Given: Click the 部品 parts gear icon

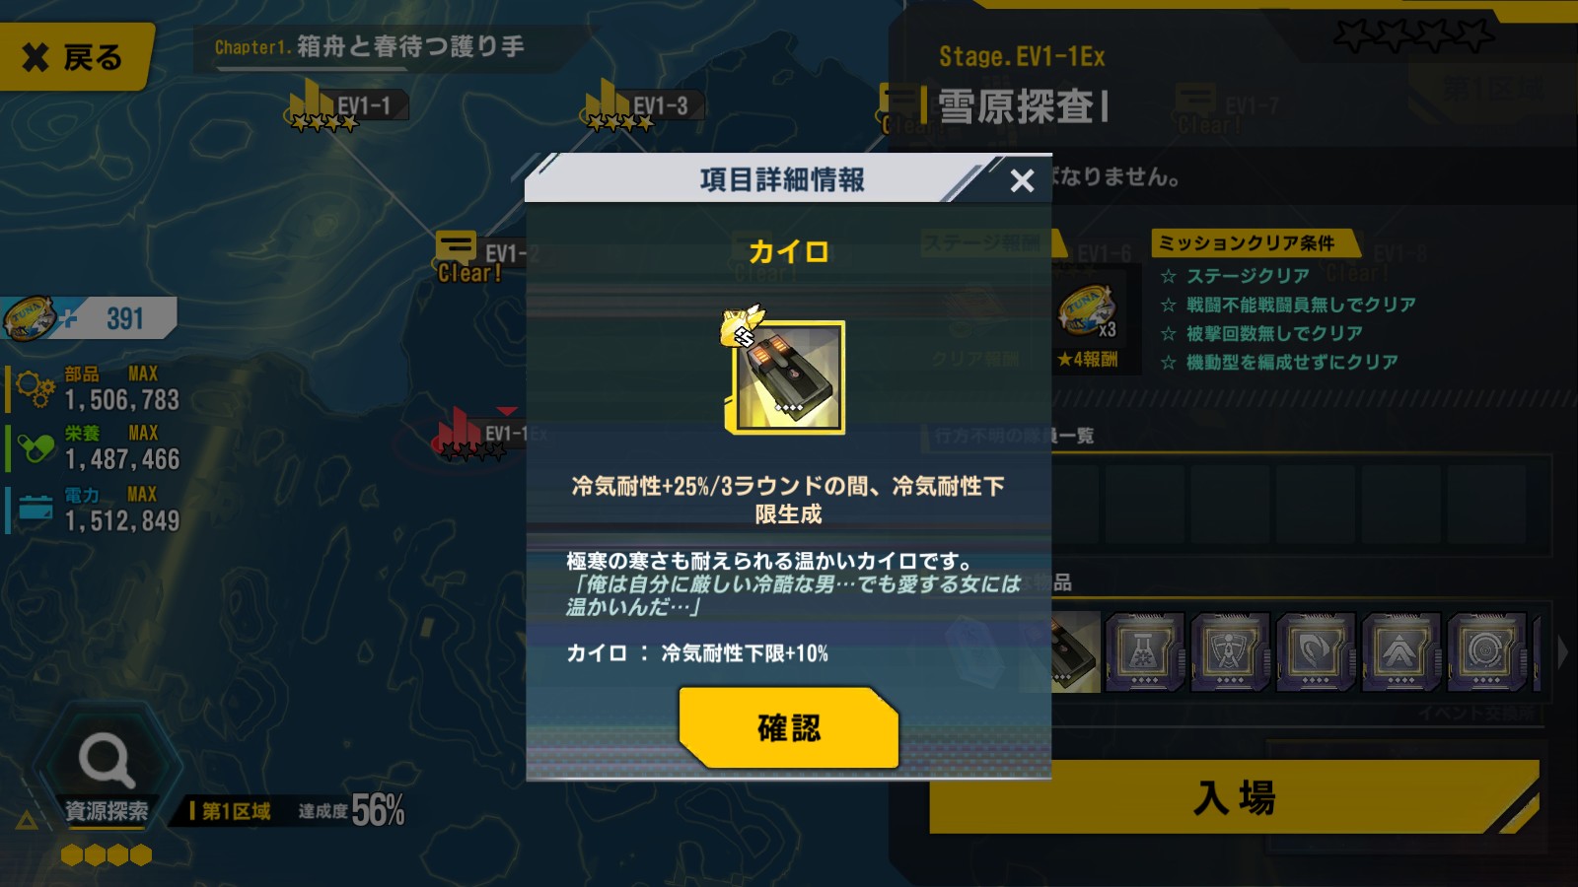Looking at the screenshot, I should [36, 388].
